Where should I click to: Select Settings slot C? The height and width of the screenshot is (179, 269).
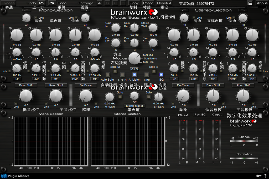115,3
